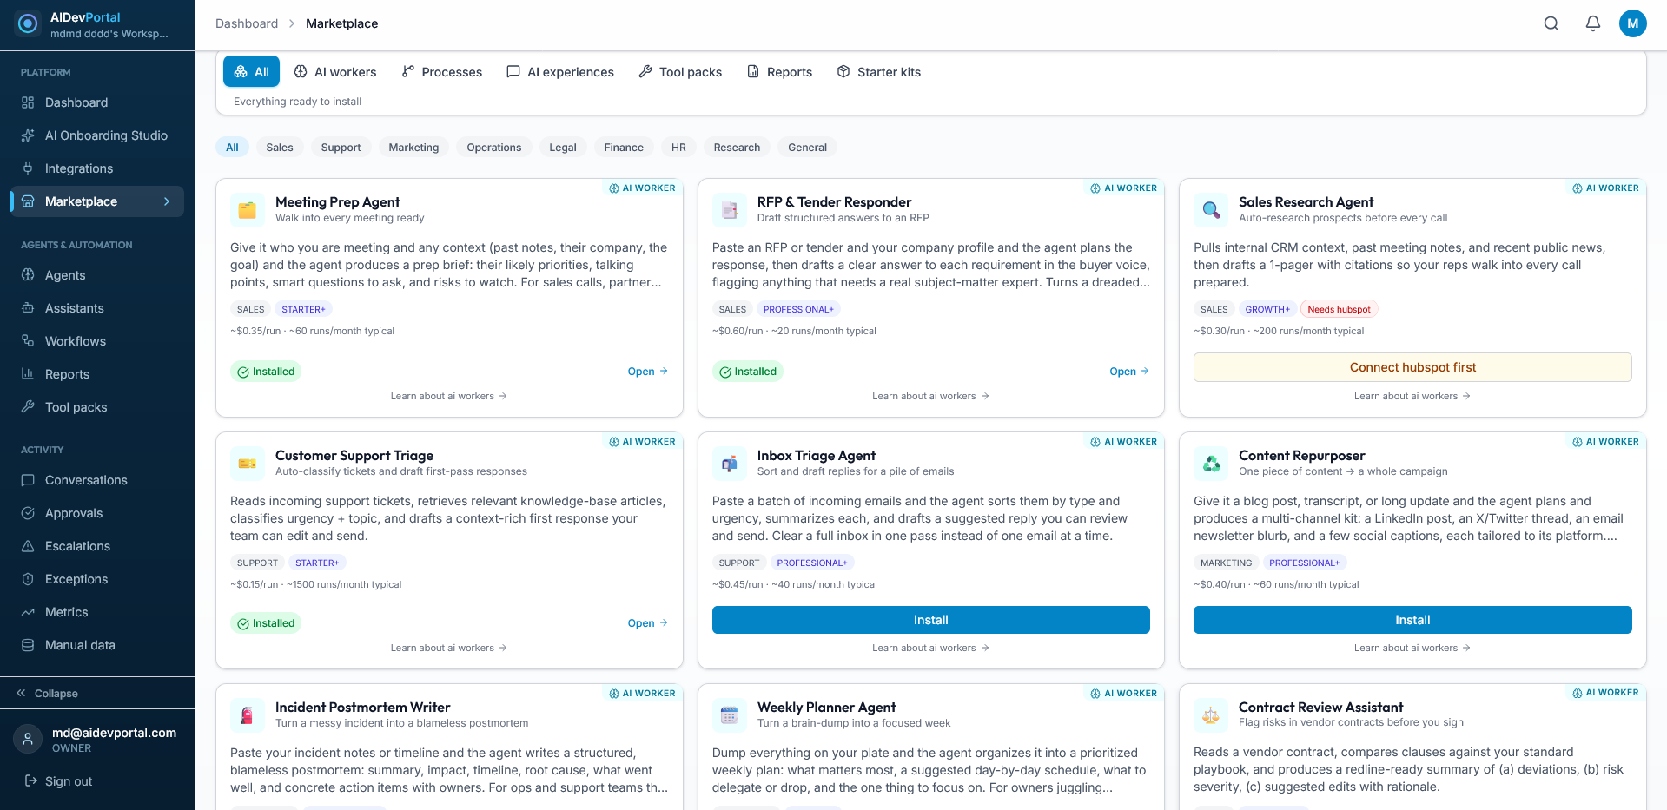Filter by Finance chip
Screen dimensions: 1667x810
pos(624,148)
